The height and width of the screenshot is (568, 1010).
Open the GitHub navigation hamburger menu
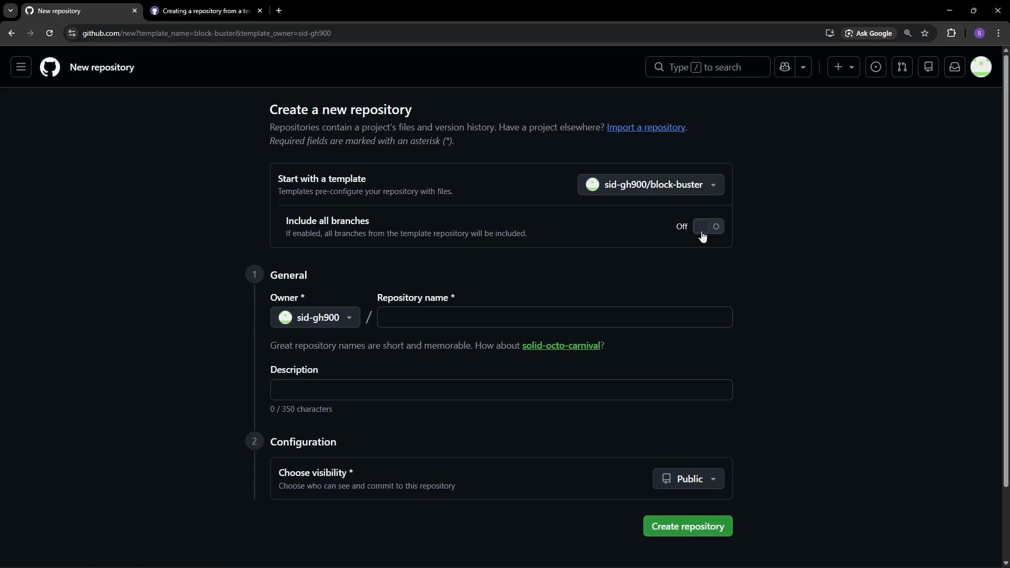(x=21, y=67)
